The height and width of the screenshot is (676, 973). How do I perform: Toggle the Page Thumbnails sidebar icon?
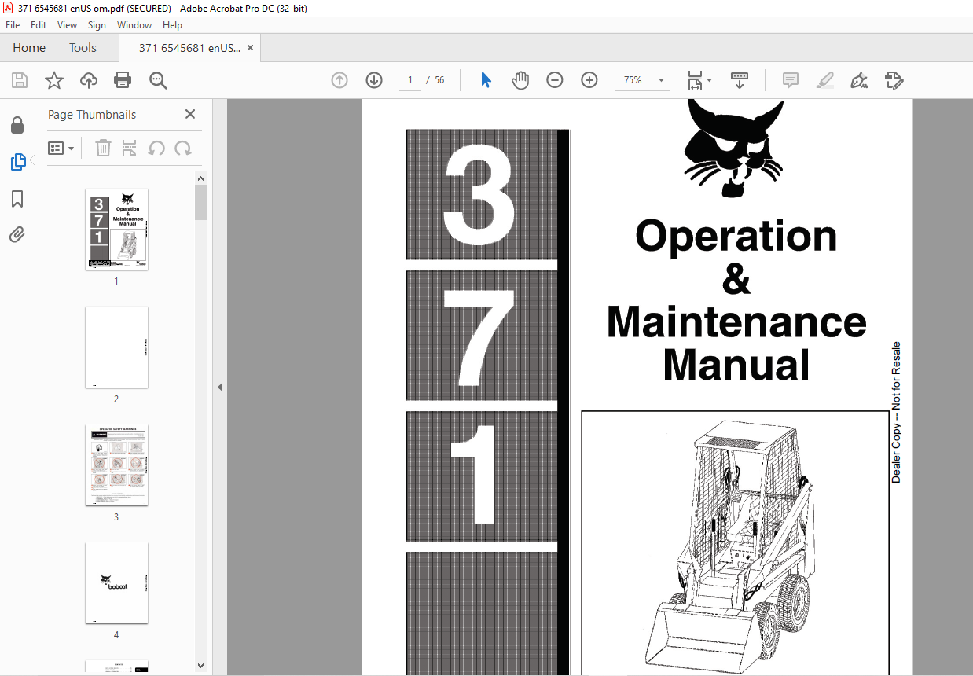(17, 163)
